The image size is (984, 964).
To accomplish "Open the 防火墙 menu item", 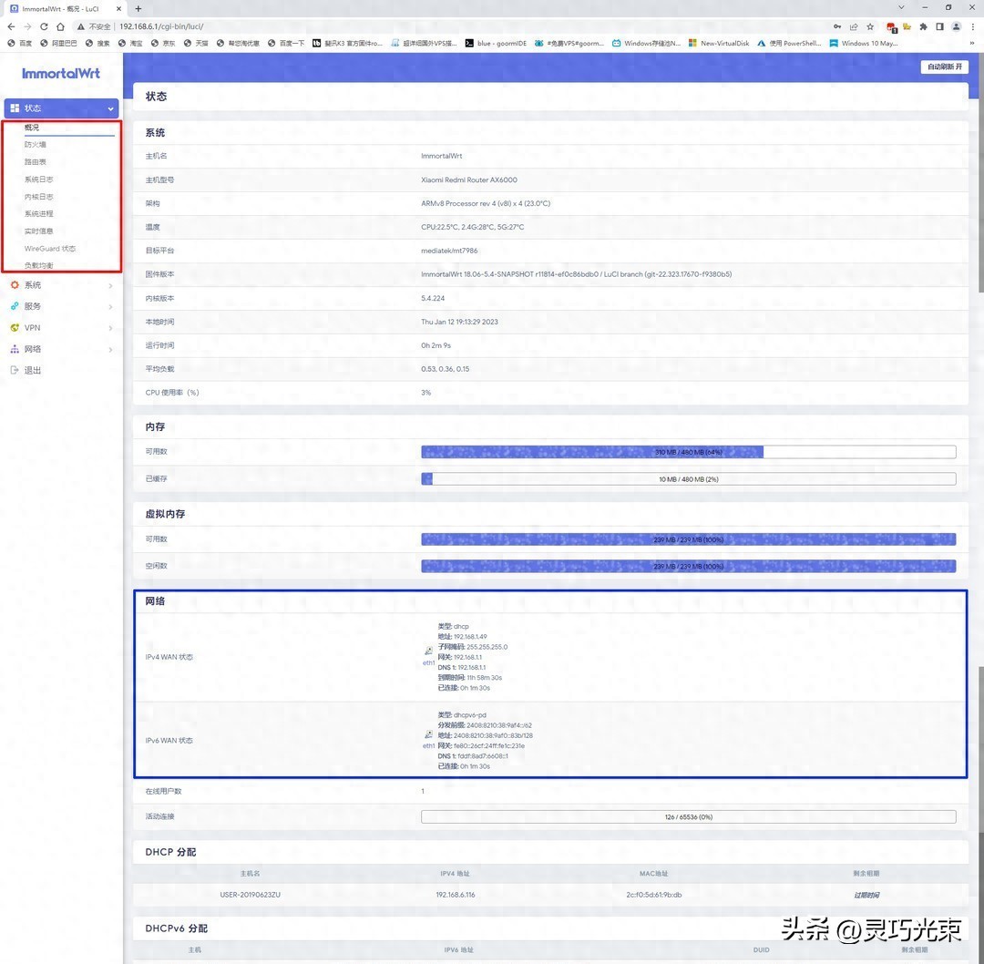I will 35,144.
